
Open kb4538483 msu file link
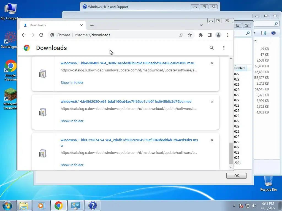pos(127,63)
